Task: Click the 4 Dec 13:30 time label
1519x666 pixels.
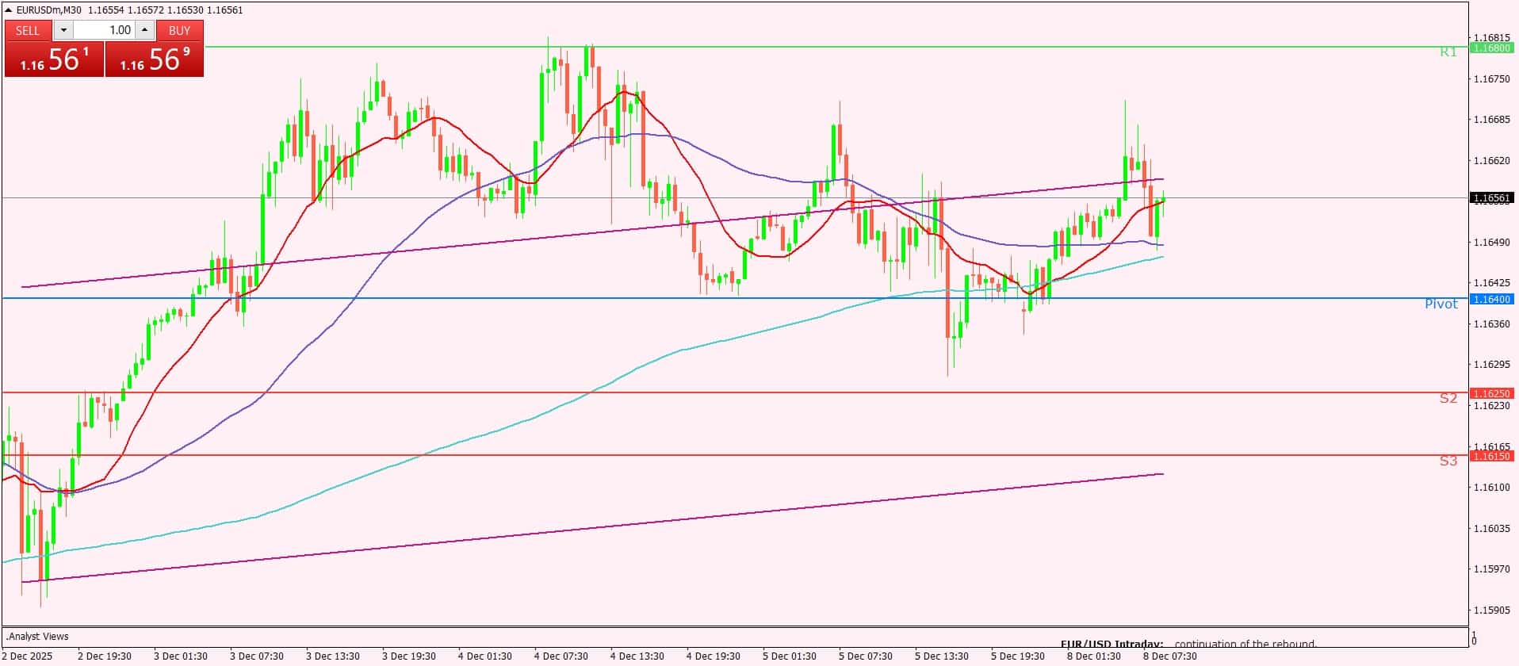Action: click(x=637, y=656)
